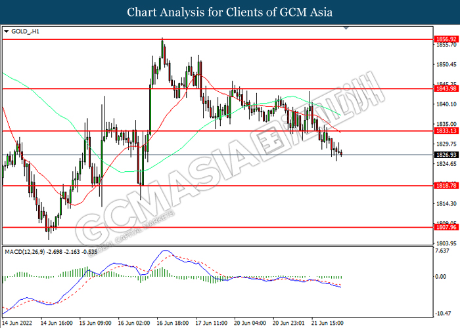Click the Chart Analysis for Clients title
The image size is (460, 328).
tap(230, 12)
